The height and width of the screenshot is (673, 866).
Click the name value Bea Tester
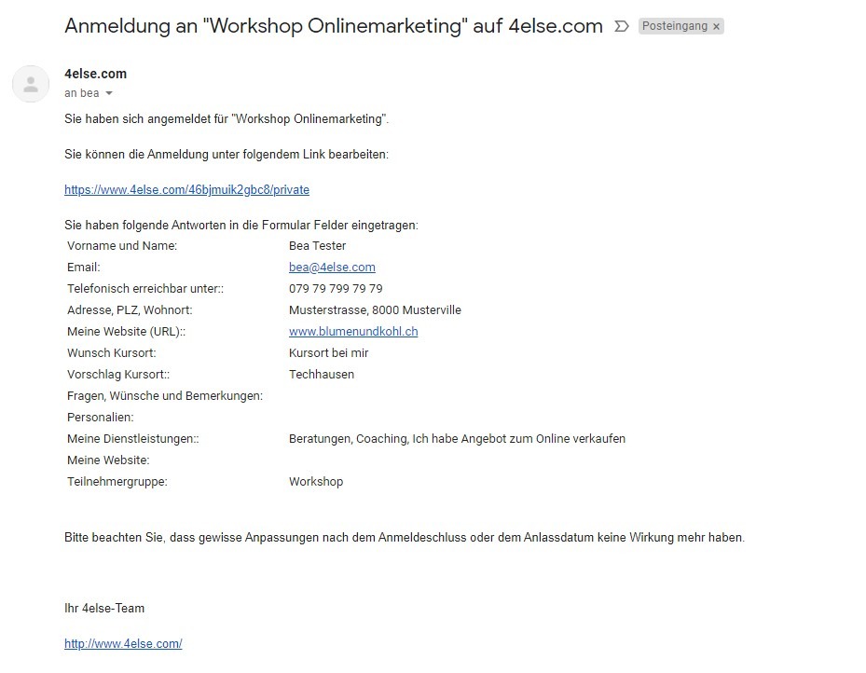pyautogui.click(x=318, y=246)
